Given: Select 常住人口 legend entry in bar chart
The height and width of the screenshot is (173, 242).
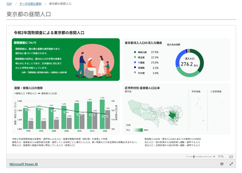Looking at the screenshot, I should [31, 93].
